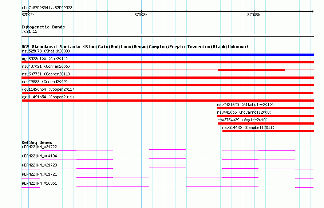The height and width of the screenshot is (208, 324).
Task: Open variant nsv607731 (Cooper2011) label
Action: tap(46, 74)
